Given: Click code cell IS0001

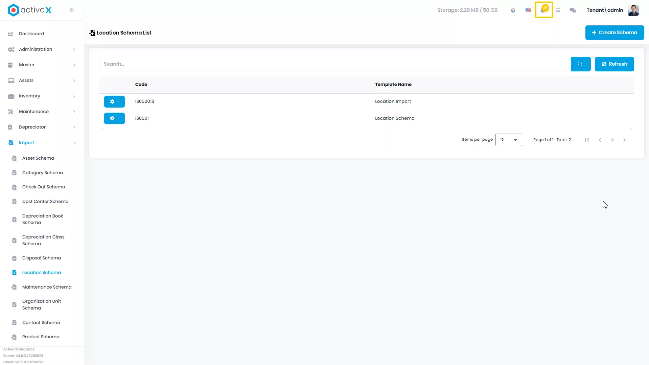Looking at the screenshot, I should [142, 118].
